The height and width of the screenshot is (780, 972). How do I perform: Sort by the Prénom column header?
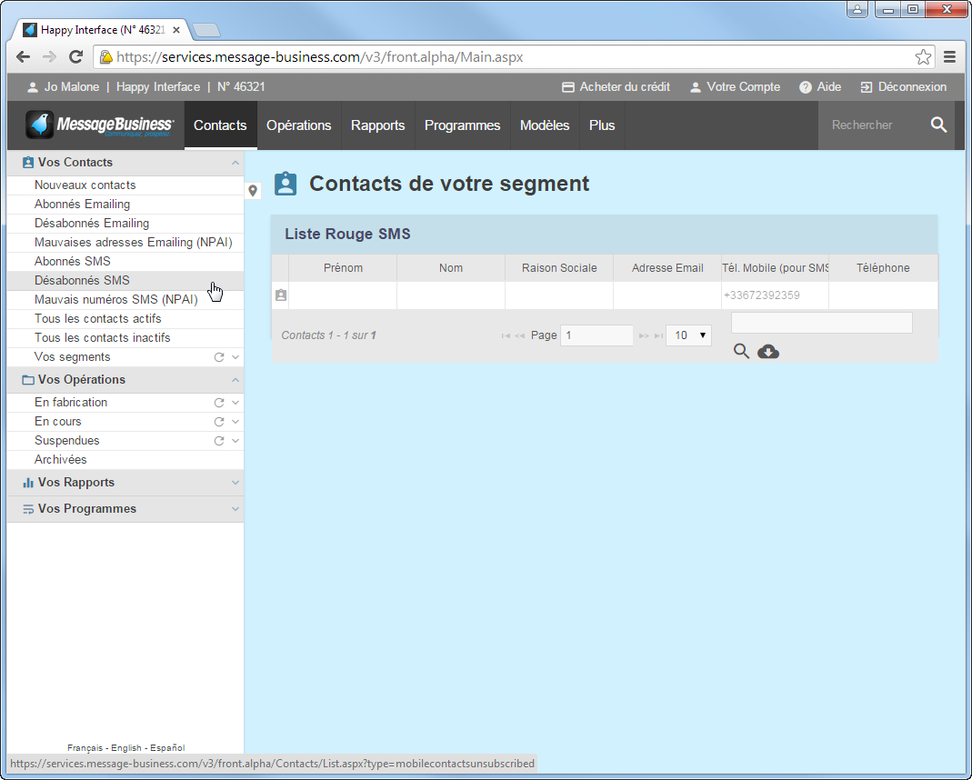click(x=343, y=268)
